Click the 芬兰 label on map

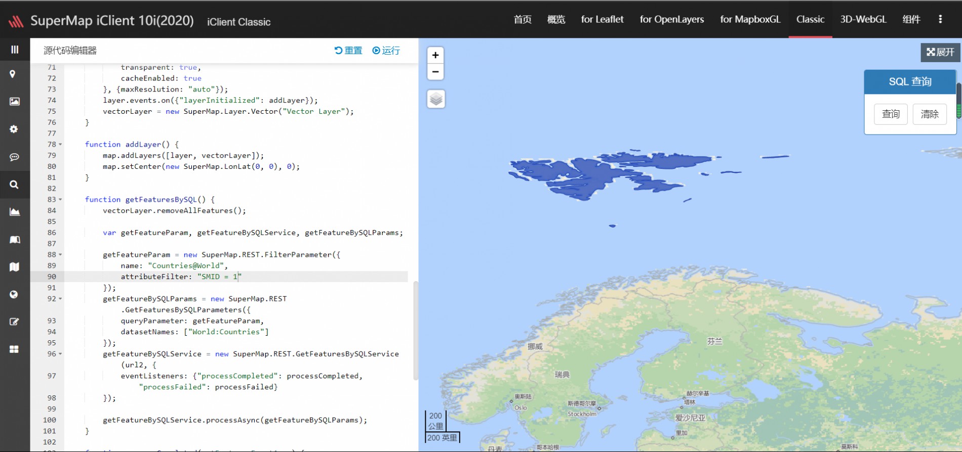714,342
